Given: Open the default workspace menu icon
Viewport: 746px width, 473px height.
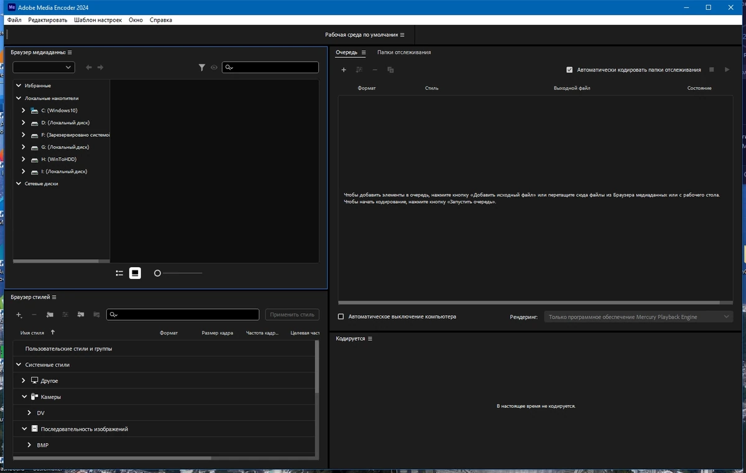Looking at the screenshot, I should [x=402, y=35].
